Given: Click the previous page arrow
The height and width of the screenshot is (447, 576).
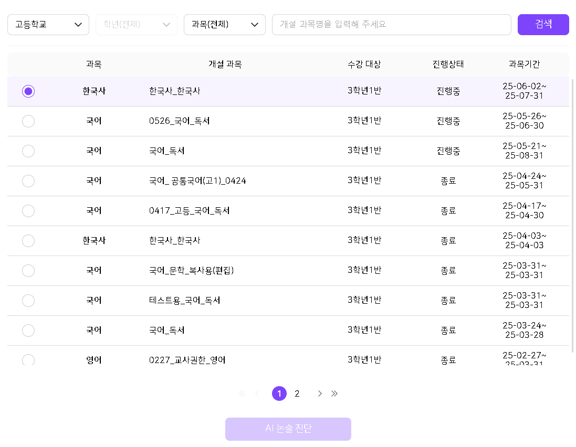Looking at the screenshot, I should click(257, 393).
